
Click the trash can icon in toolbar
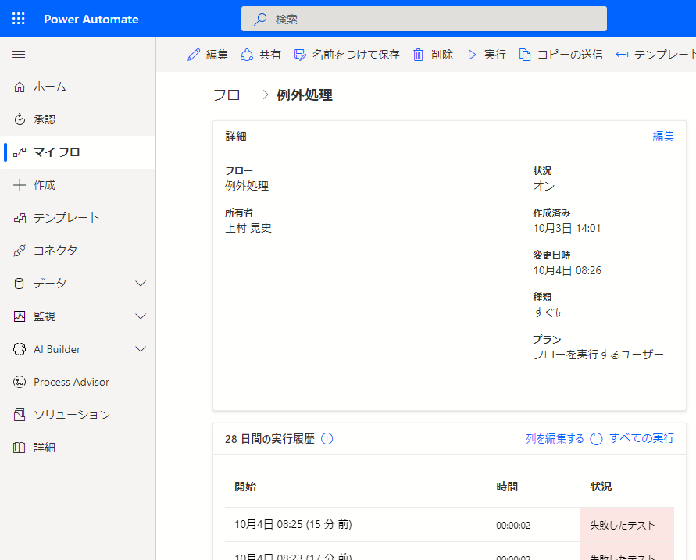[x=418, y=55]
